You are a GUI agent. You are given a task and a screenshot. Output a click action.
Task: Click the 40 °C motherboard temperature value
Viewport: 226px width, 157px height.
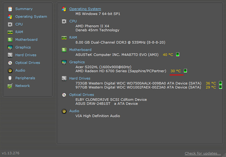[x=168, y=55]
